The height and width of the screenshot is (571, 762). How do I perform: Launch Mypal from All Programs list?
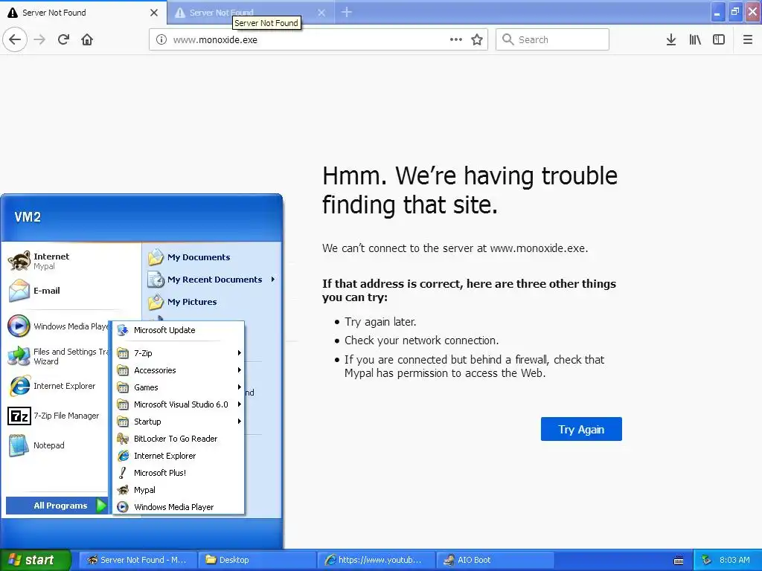click(179, 490)
